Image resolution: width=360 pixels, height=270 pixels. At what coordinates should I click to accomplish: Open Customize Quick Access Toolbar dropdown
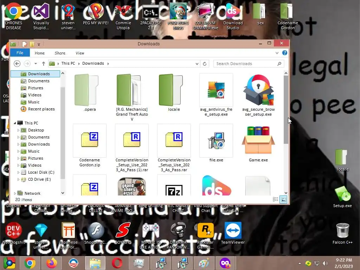39,44
